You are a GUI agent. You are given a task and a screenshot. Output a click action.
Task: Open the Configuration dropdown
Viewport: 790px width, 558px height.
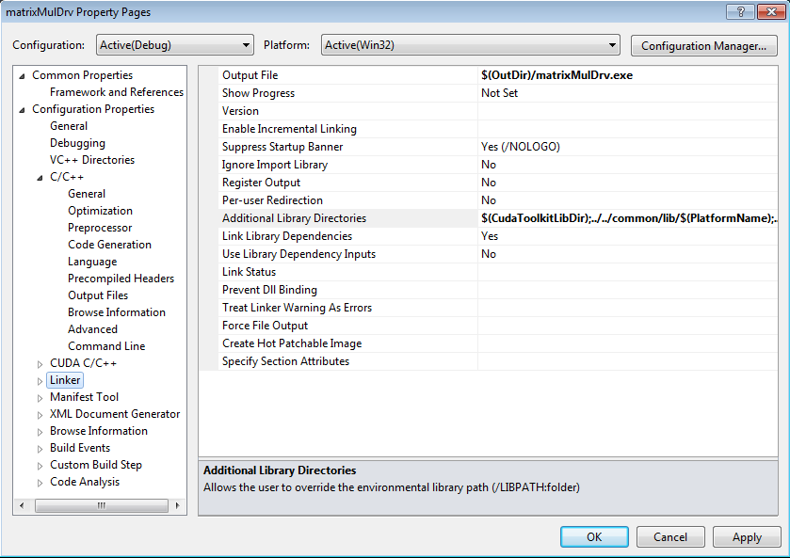[x=174, y=45]
